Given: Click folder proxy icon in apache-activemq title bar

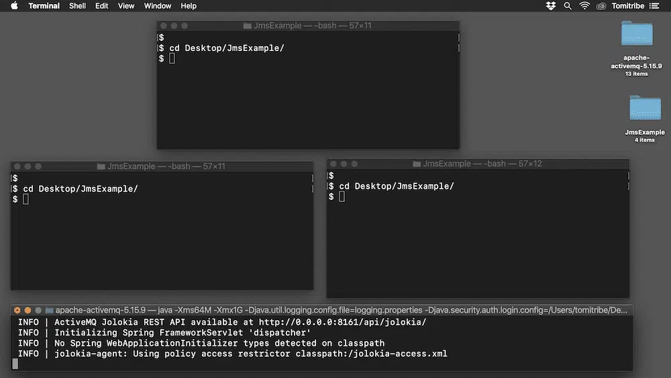Looking at the screenshot, I should click(49, 310).
